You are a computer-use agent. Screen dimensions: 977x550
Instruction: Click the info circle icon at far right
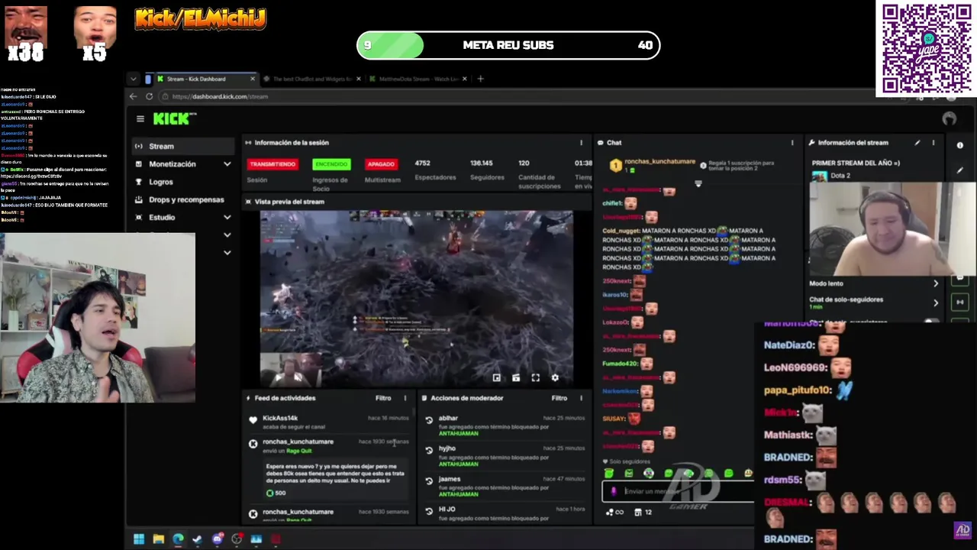(960, 145)
